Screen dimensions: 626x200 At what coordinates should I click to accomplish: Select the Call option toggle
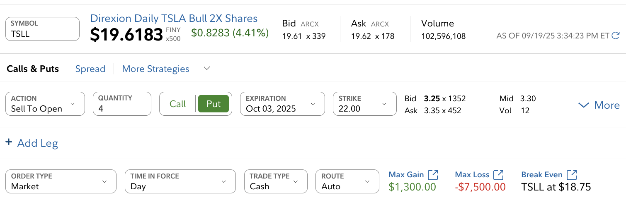[x=177, y=104]
